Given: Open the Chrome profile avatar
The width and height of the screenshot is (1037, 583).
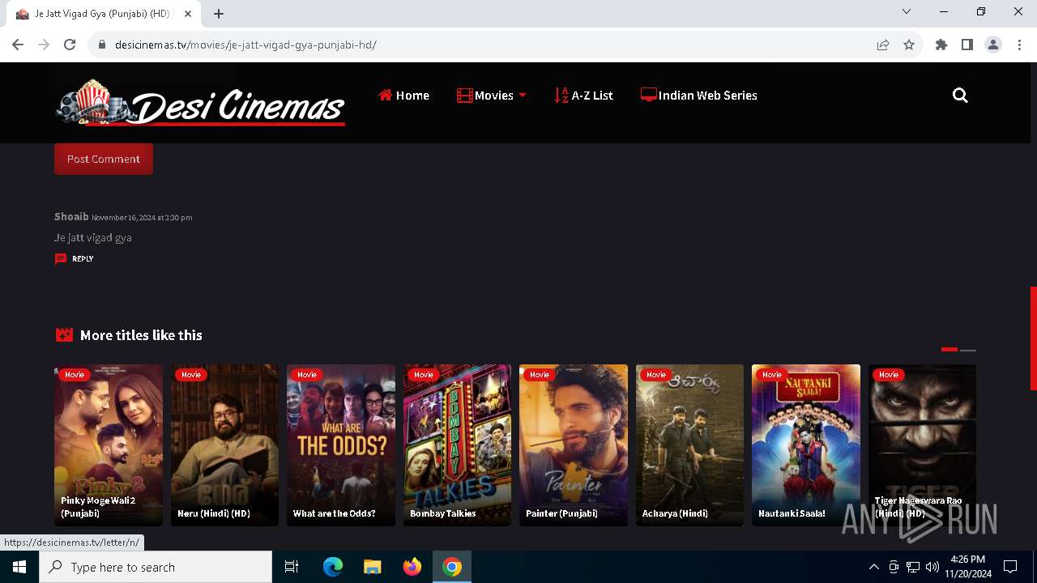Looking at the screenshot, I should 993,45.
